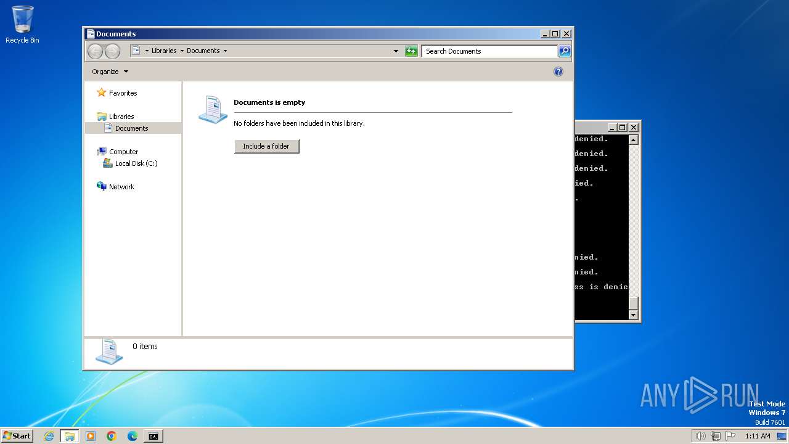This screenshot has height=444, width=789.
Task: Refresh the Documents view
Action: 411,51
